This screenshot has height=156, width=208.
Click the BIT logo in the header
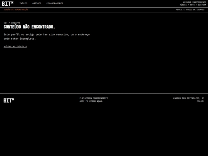8,3
